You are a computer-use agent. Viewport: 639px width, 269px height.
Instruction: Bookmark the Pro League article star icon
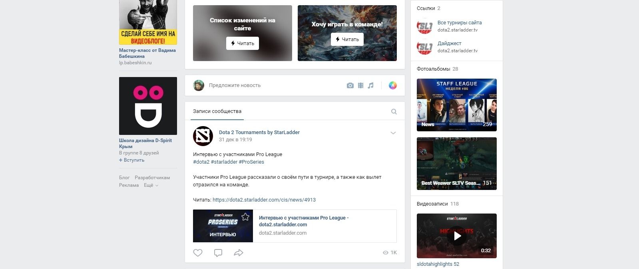(245, 217)
